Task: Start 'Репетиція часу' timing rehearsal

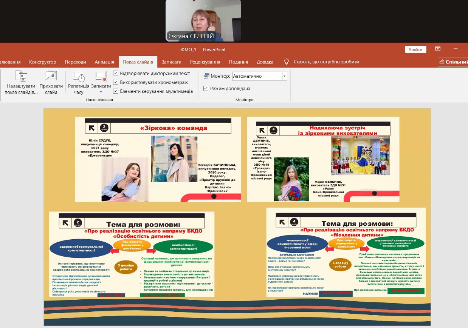Action: [79, 77]
